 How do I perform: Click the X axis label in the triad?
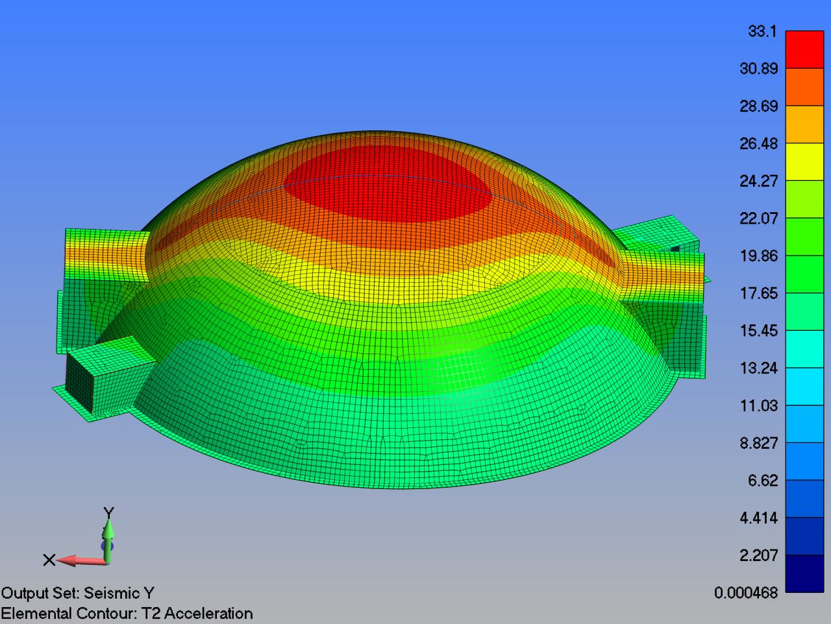(48, 559)
